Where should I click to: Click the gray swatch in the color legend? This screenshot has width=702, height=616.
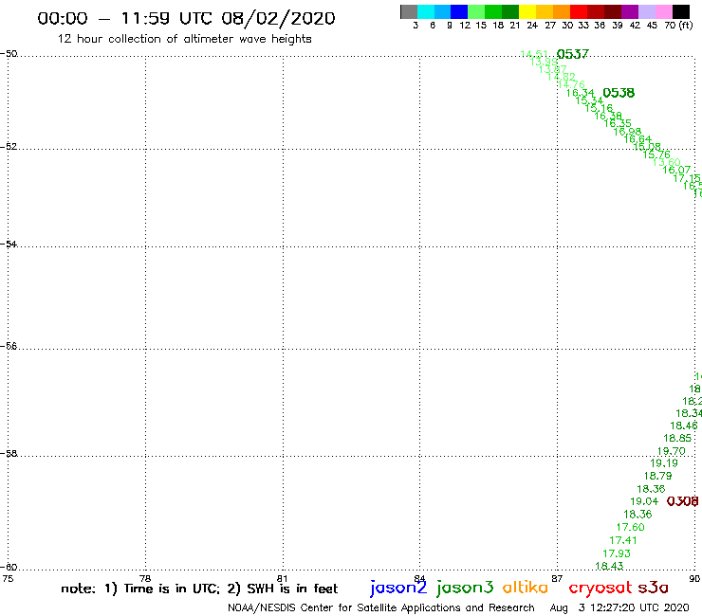coord(409,11)
